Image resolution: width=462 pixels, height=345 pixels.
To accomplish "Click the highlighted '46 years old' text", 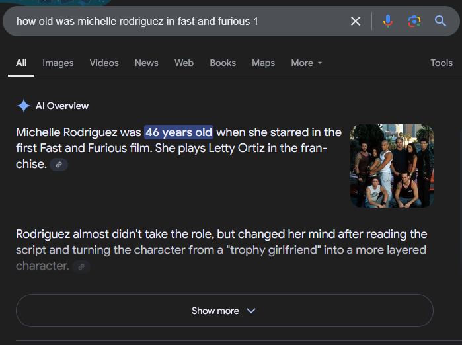I will coord(178,132).
